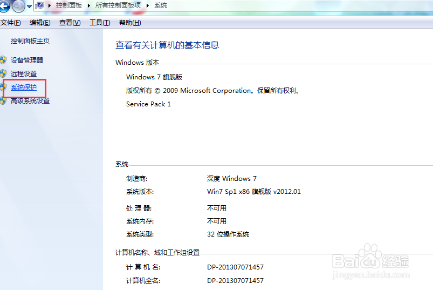Click shield icon beside 高级系统设置

point(3,101)
